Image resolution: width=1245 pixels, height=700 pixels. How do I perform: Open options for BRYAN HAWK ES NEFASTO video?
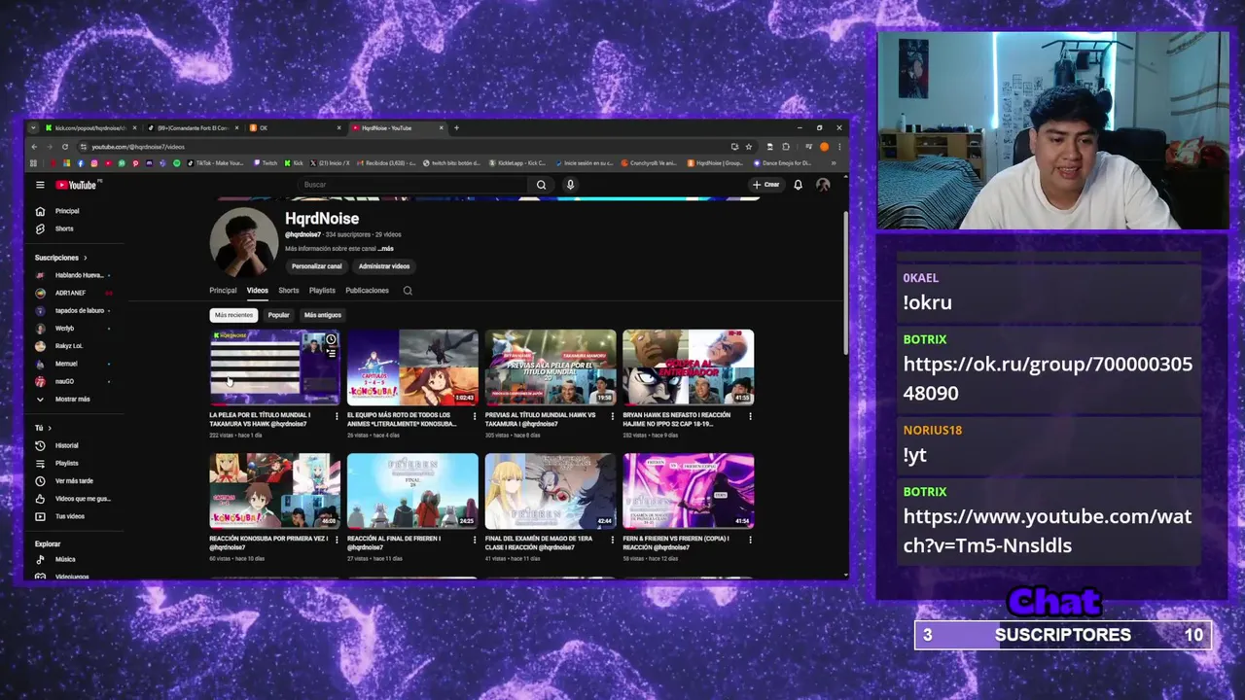click(750, 416)
